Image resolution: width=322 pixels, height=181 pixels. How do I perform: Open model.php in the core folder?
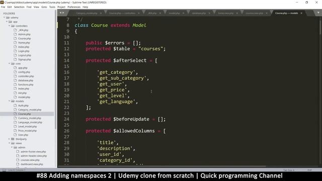(24, 97)
